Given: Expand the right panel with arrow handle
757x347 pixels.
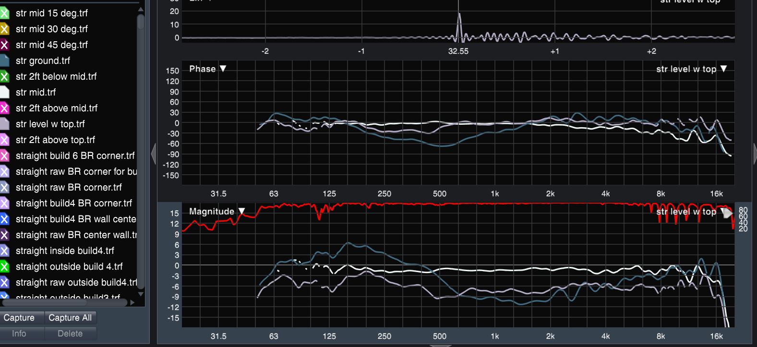Looking at the screenshot, I should click(755, 154).
